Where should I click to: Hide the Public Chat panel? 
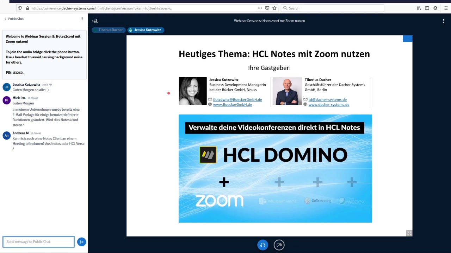[14, 19]
